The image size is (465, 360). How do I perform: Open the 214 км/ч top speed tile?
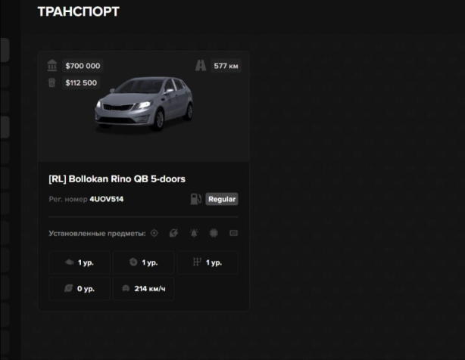coord(144,289)
